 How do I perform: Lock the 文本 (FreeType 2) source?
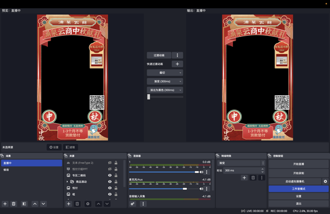[x=116, y=163]
